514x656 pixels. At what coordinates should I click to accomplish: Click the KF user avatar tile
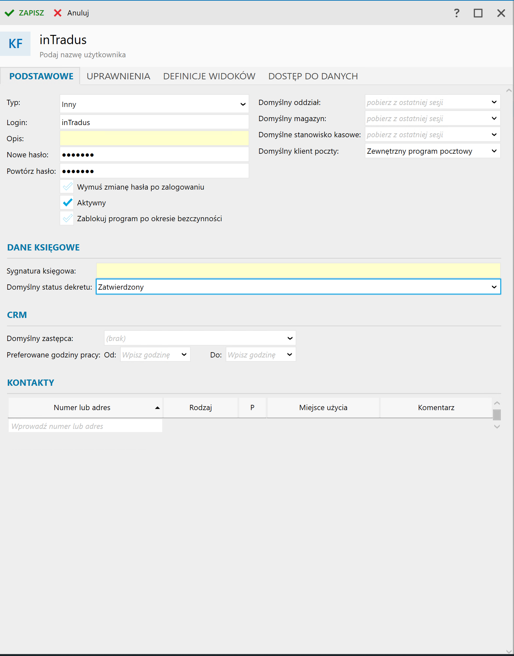15,44
